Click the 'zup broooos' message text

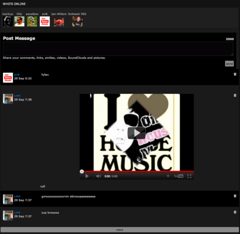50,212
